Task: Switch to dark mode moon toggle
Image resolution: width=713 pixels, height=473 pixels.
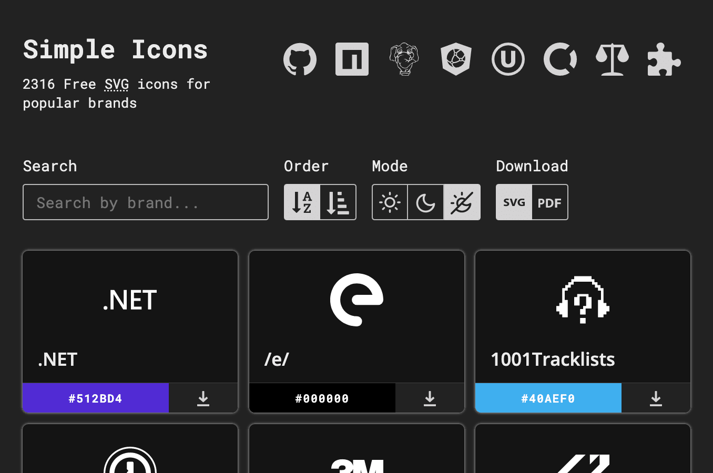Action: [426, 202]
